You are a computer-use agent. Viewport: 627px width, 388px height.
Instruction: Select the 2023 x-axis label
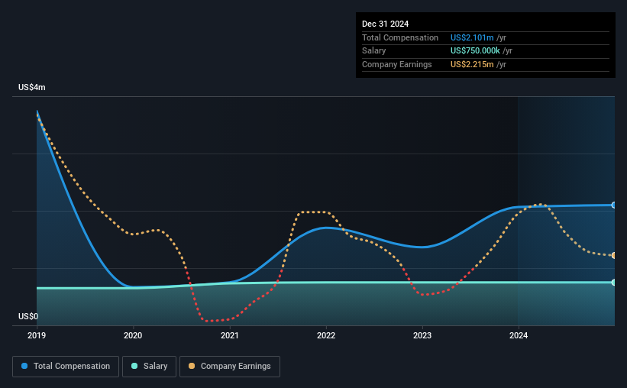pos(422,335)
